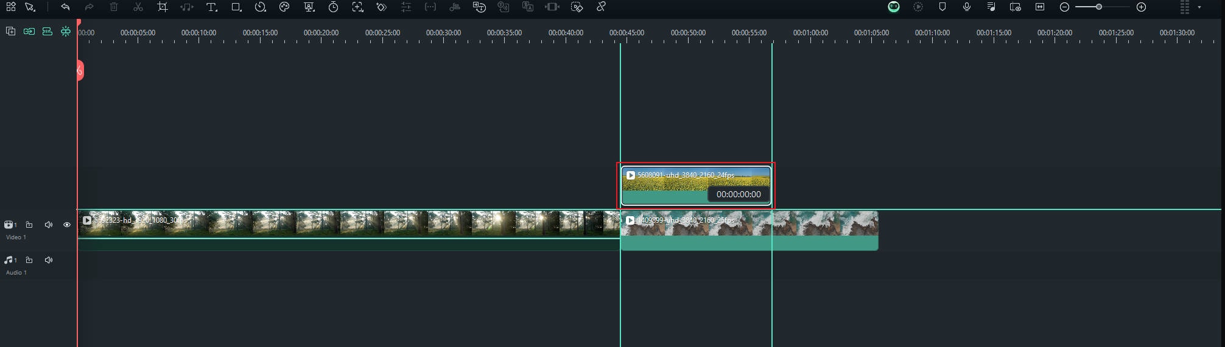Select the 5608091-uhd yellow field clip
This screenshot has height=347, width=1225.
pyautogui.click(x=696, y=186)
